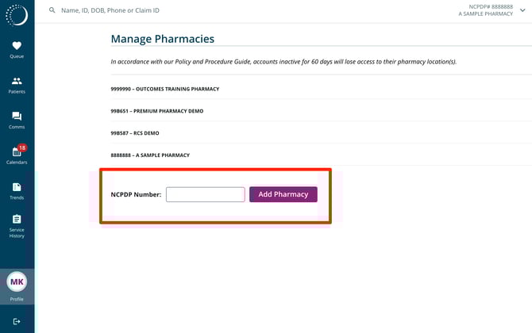This screenshot has width=532, height=333.
Task: Choose 99B587 – RCS Demo entry
Action: pos(135,133)
